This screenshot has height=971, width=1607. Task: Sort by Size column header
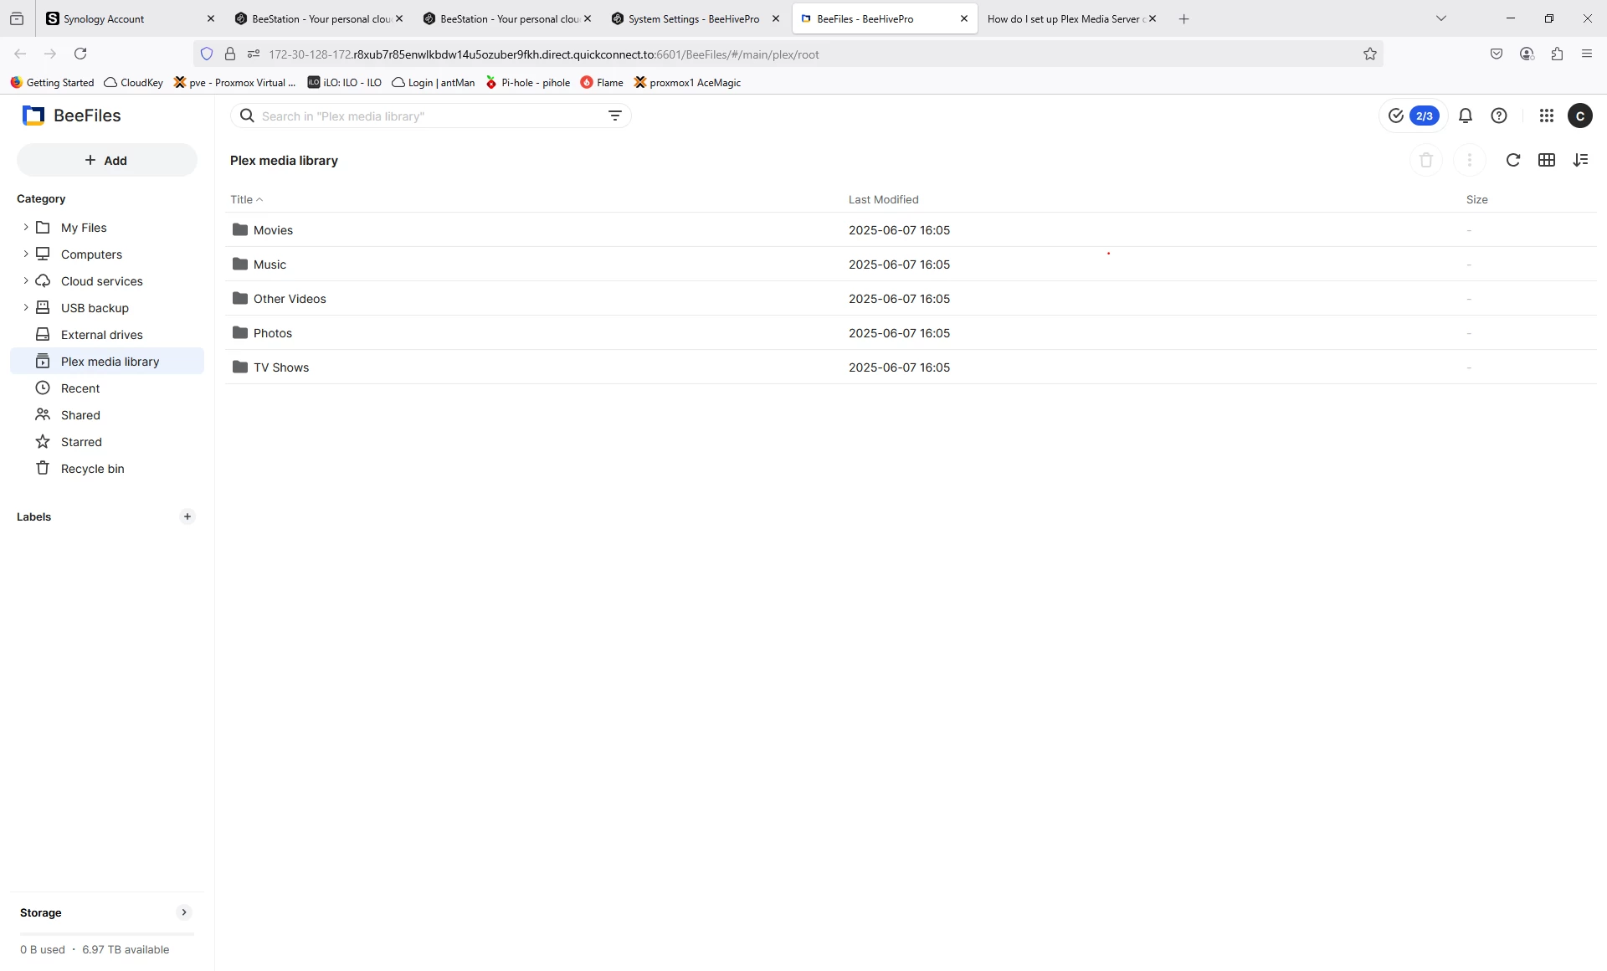(x=1476, y=199)
